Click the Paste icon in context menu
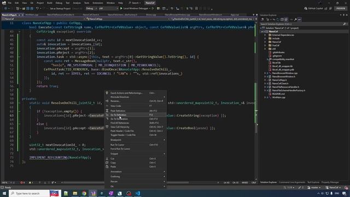 tap(107, 166)
